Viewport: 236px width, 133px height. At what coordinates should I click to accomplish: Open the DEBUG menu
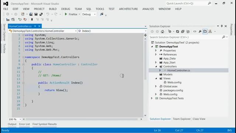tap(66, 9)
